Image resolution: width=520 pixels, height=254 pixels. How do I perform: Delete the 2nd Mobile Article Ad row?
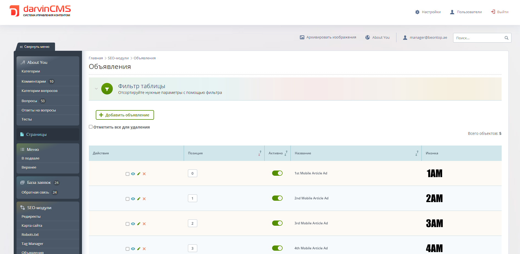click(144, 199)
